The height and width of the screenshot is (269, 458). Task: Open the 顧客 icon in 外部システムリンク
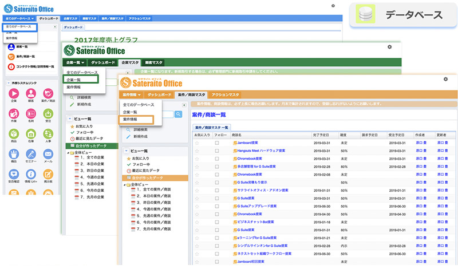tap(31, 94)
